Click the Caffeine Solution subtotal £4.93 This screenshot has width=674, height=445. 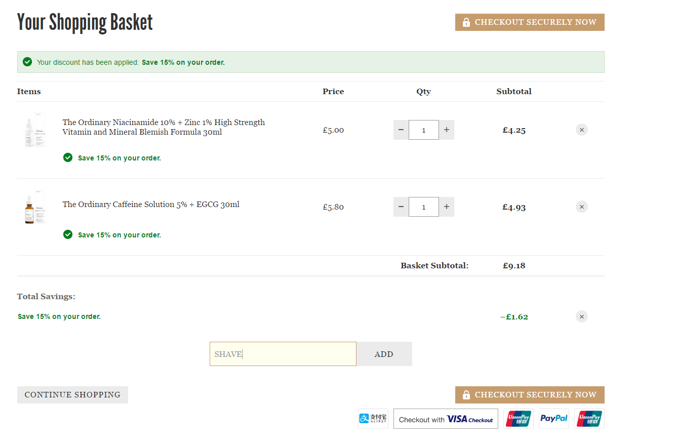click(514, 207)
